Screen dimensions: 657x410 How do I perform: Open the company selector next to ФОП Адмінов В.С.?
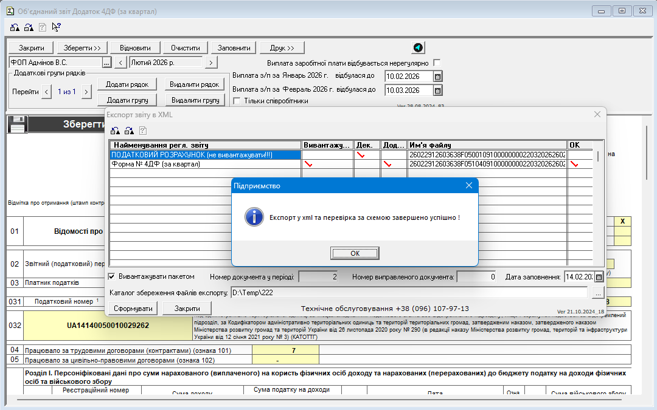[x=106, y=62]
